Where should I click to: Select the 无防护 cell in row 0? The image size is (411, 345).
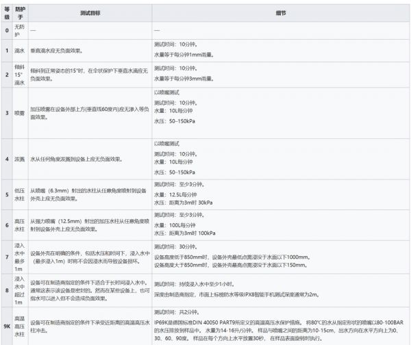19,31
